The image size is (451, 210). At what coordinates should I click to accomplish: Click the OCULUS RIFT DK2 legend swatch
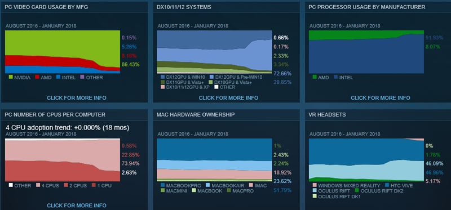point(357,191)
